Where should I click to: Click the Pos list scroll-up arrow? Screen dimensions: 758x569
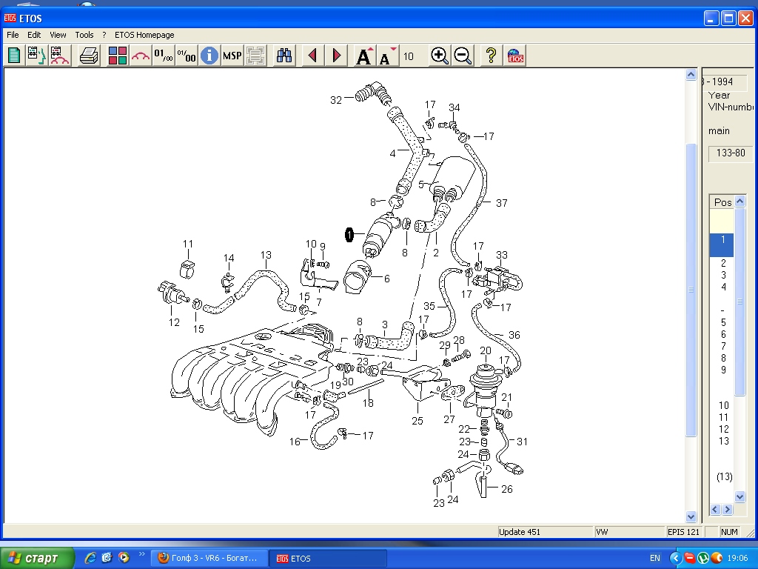(x=740, y=202)
